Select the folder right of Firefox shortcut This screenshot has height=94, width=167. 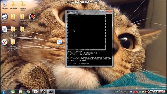(13, 31)
